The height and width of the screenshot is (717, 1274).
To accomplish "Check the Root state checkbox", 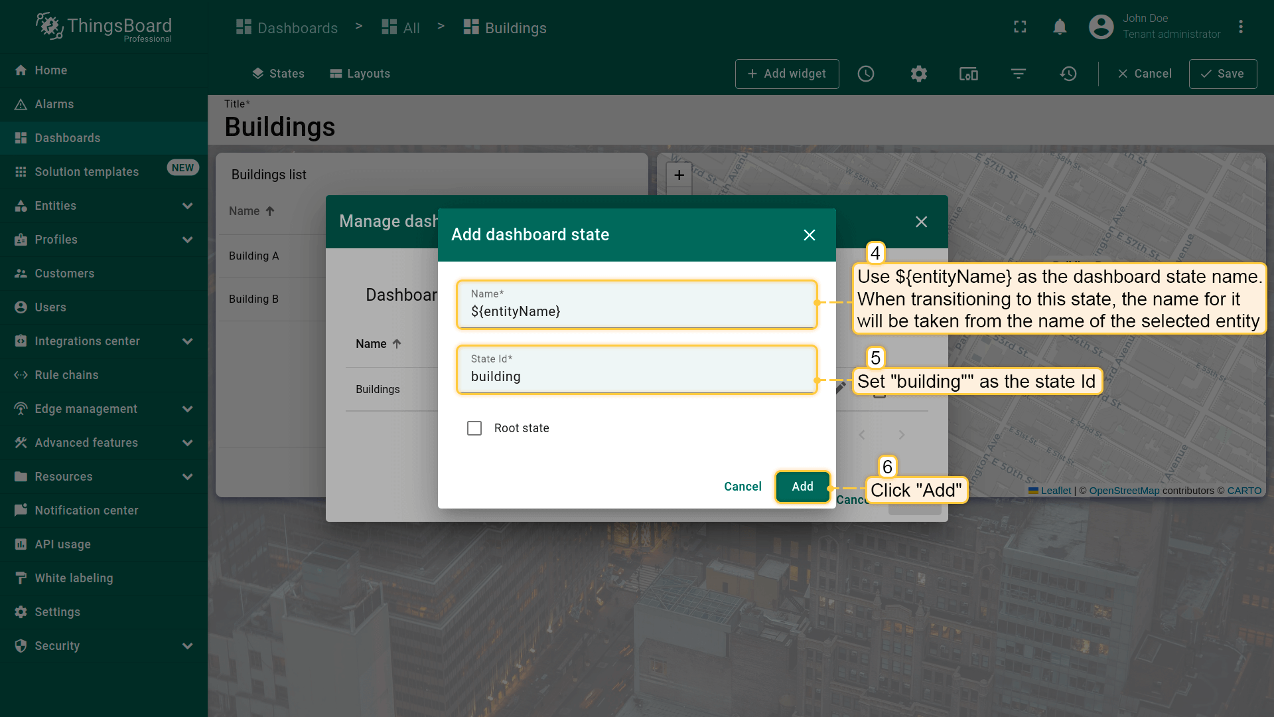I will [x=474, y=428].
